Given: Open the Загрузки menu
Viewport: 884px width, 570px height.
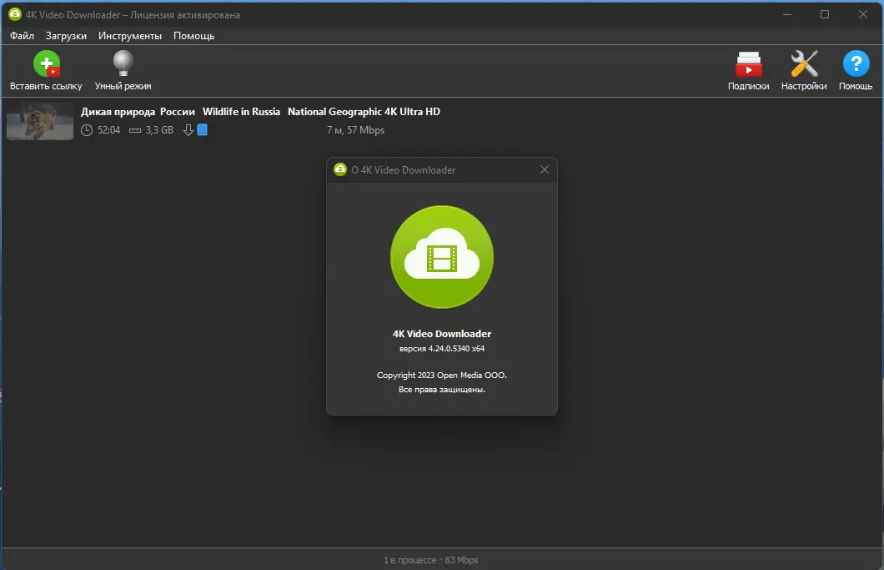Looking at the screenshot, I should [x=66, y=36].
